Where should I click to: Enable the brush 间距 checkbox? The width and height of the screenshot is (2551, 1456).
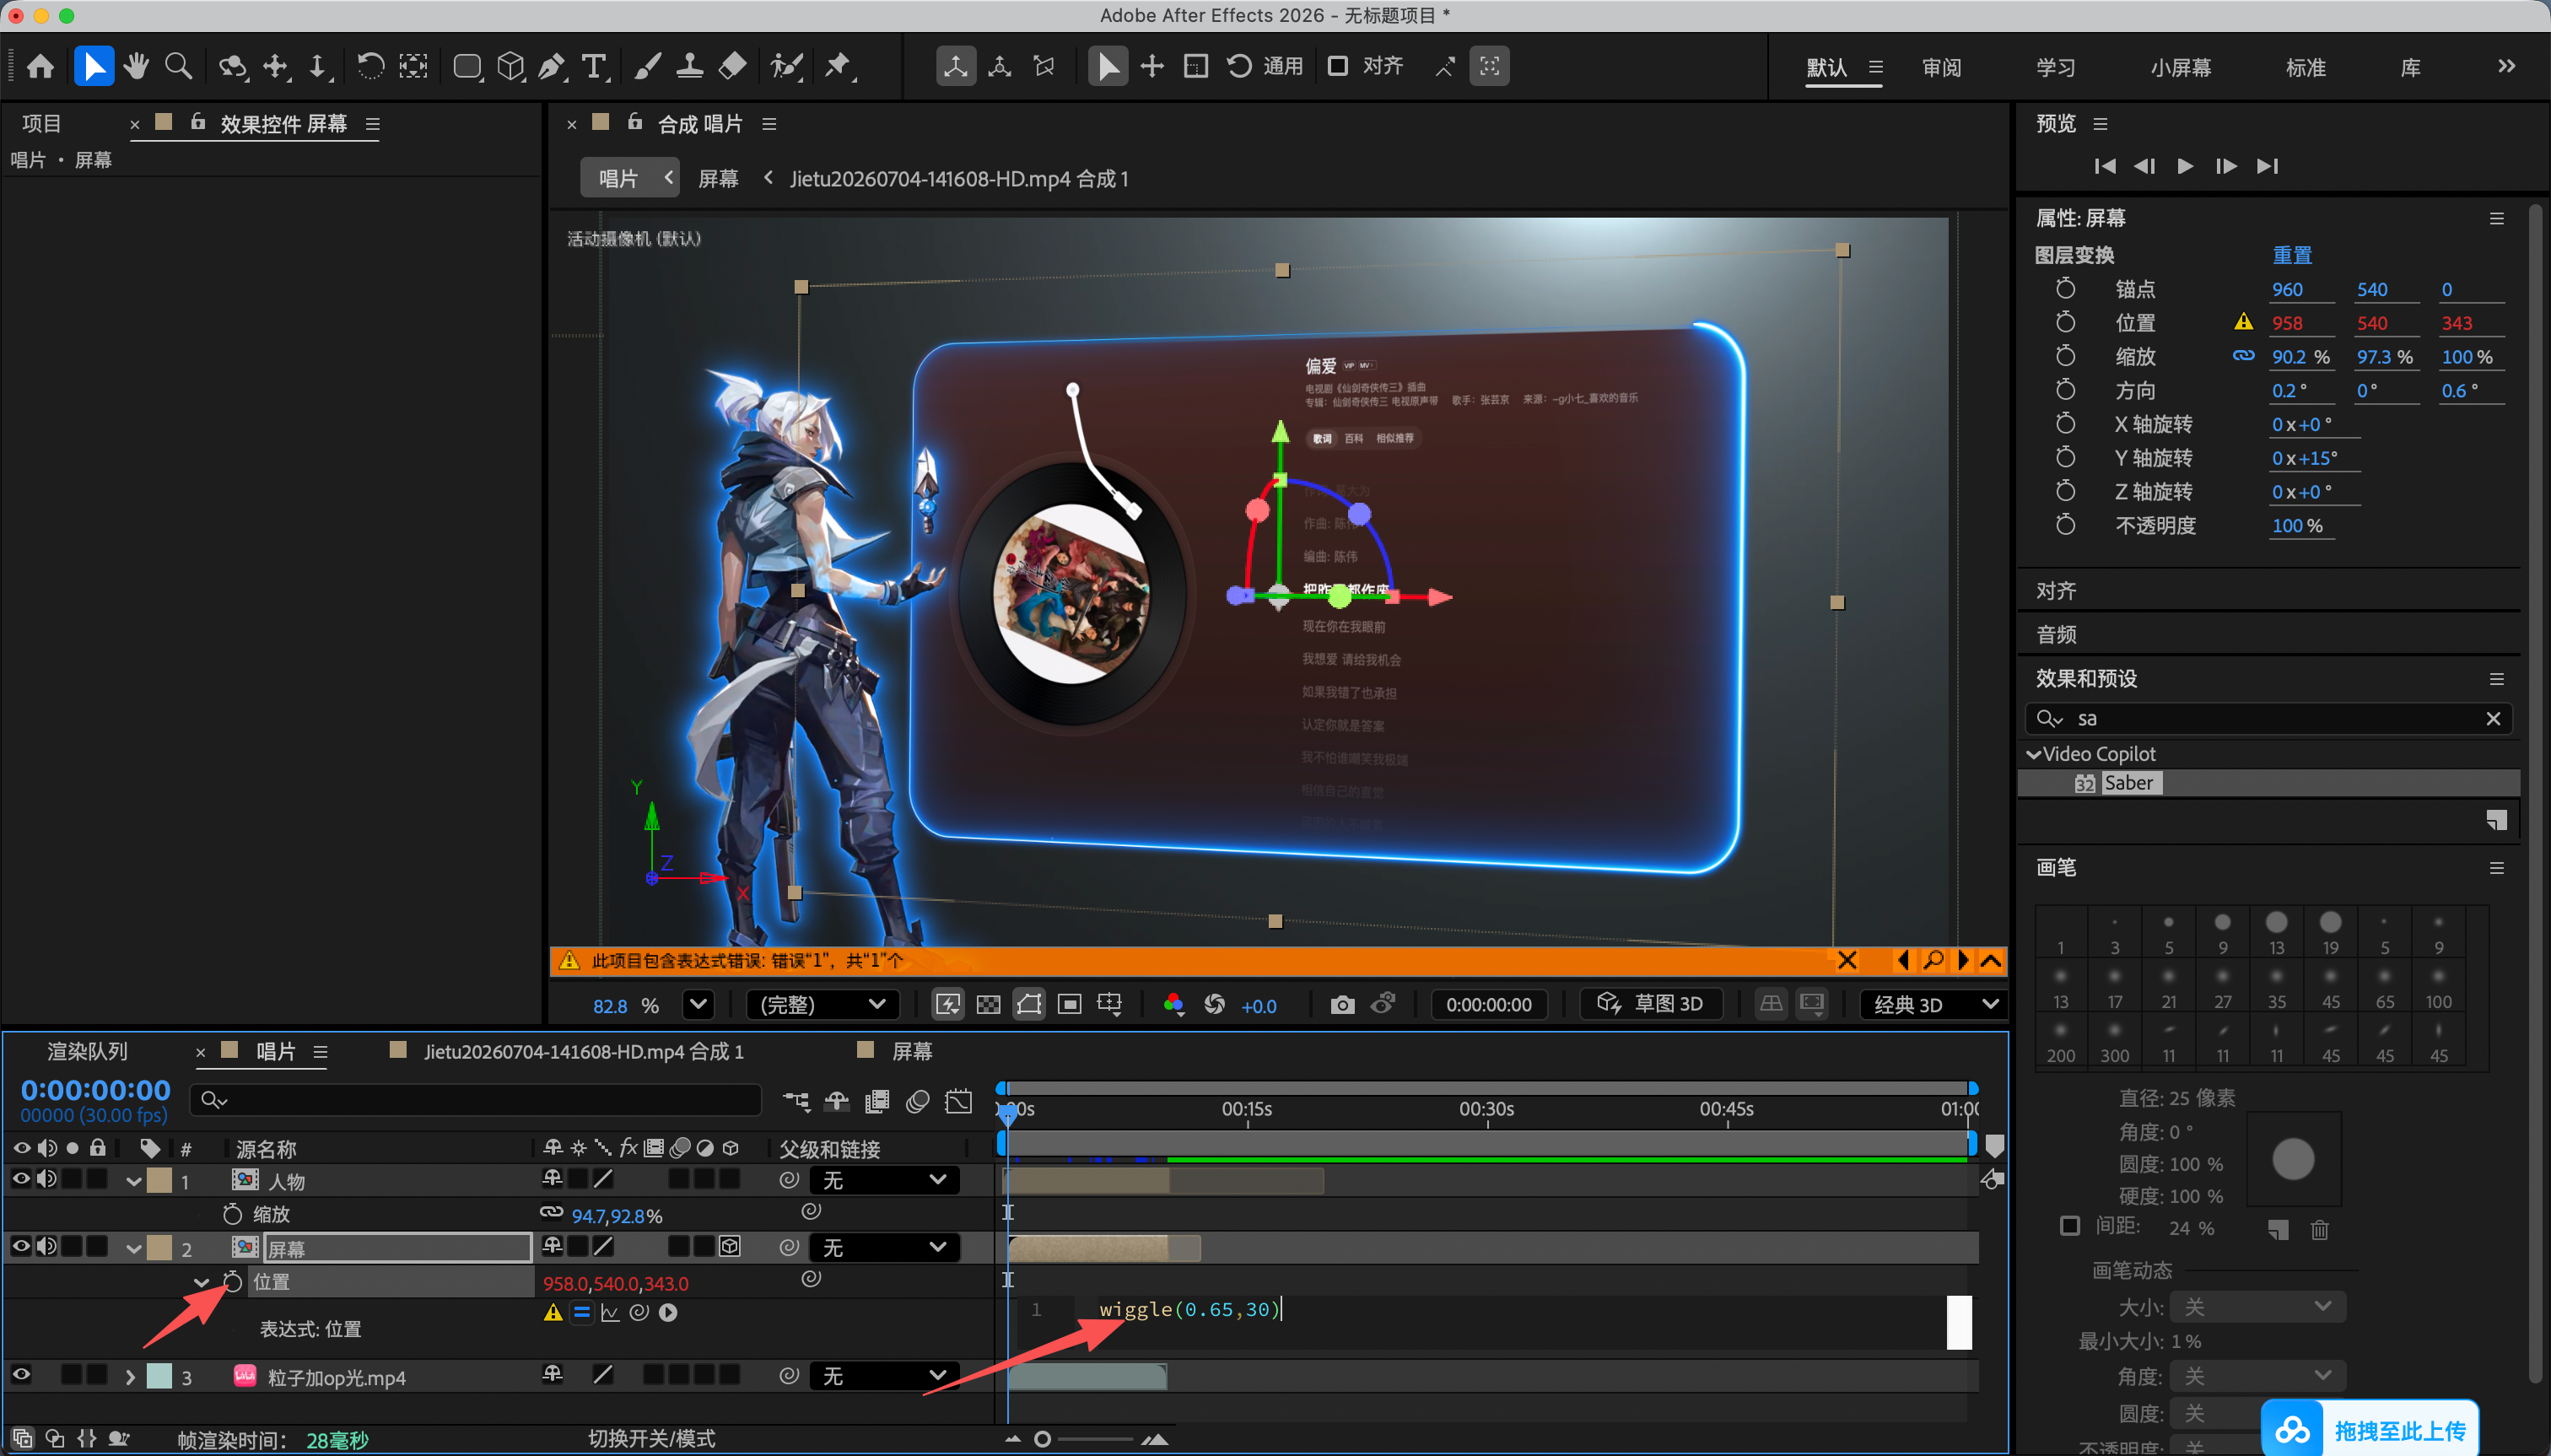pos(2070,1226)
